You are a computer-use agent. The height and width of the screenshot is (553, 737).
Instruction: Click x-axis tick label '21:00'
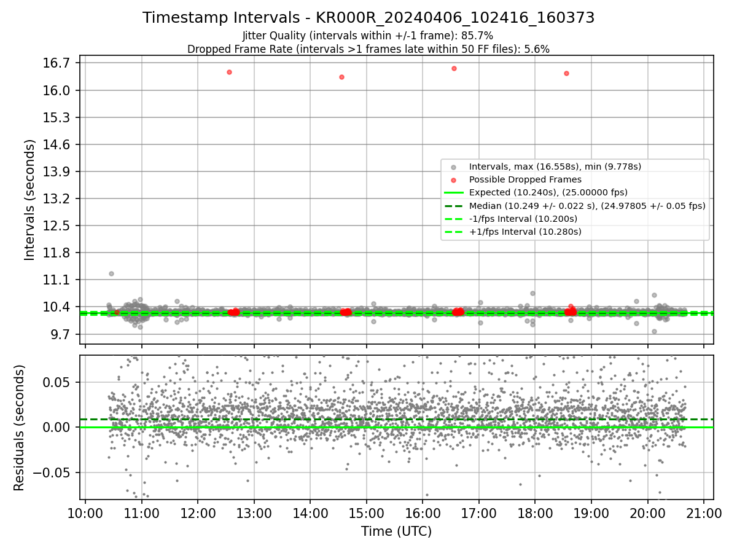[704, 513]
